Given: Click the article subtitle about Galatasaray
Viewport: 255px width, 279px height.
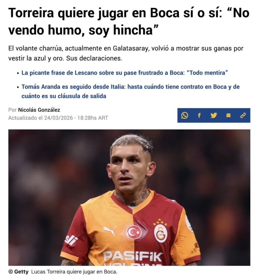Looking at the screenshot, I should pyautogui.click(x=126, y=53).
